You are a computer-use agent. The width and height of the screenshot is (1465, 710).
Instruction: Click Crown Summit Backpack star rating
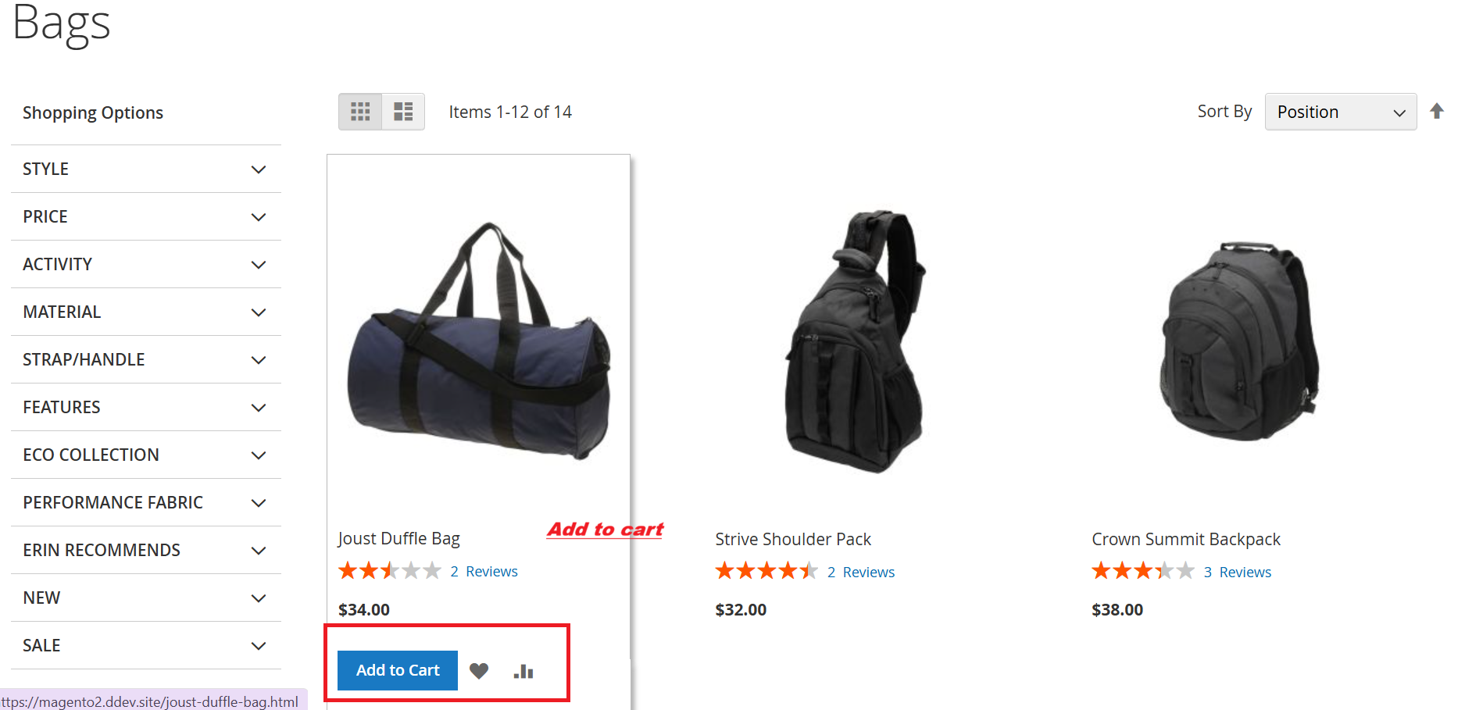coord(1143,571)
